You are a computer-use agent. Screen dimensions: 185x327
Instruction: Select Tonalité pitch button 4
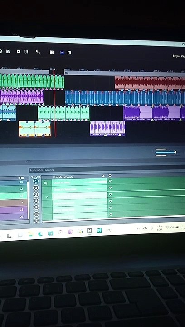tap(36, 201)
